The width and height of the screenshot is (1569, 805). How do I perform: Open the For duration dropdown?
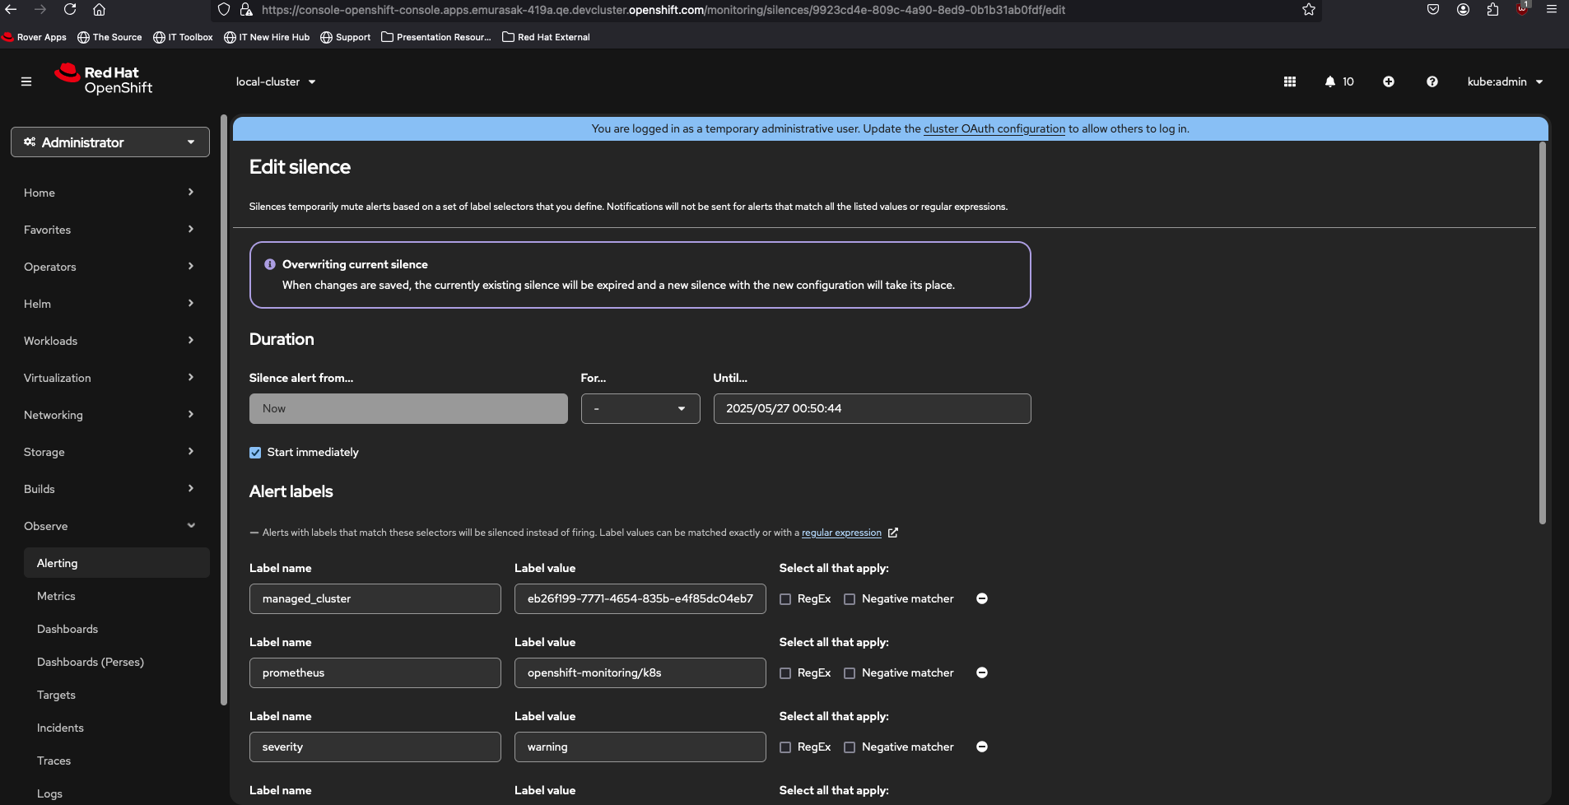coord(640,408)
